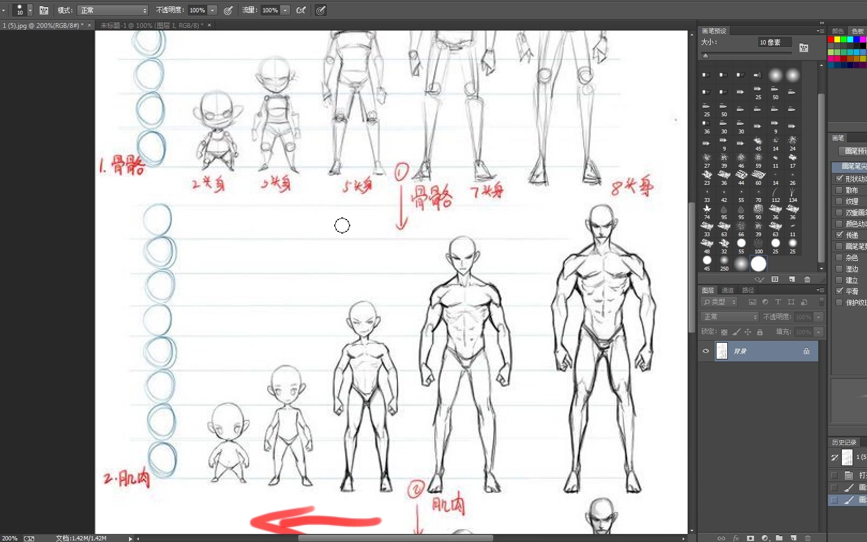867x542 pixels.
Task: Pick the red swatch in swatches panel
Action: tap(831, 40)
